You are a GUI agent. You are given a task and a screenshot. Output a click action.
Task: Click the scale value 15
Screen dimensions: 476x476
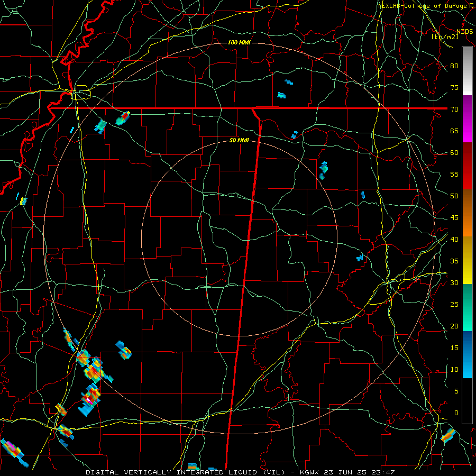(454, 348)
